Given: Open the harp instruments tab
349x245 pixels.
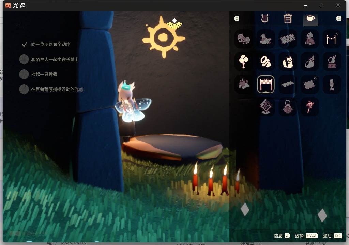Looking at the screenshot, I should tap(264, 18).
